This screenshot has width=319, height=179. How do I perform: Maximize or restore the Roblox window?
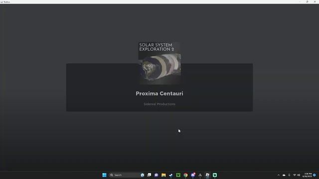pos(307,1)
